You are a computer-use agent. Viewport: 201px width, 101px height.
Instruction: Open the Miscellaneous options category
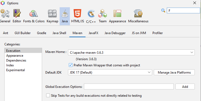click(x=138, y=16)
